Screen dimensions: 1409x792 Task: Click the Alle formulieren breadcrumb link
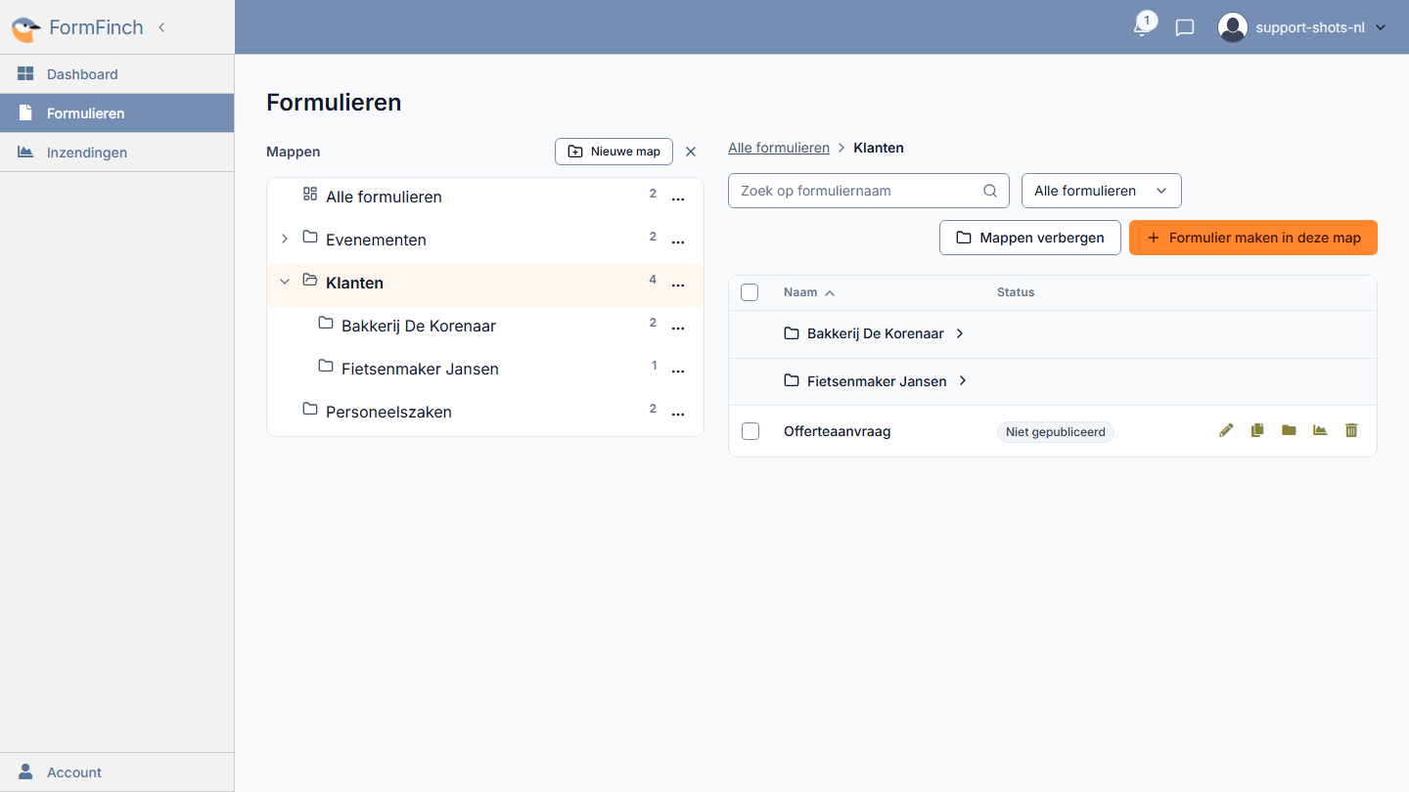point(779,148)
